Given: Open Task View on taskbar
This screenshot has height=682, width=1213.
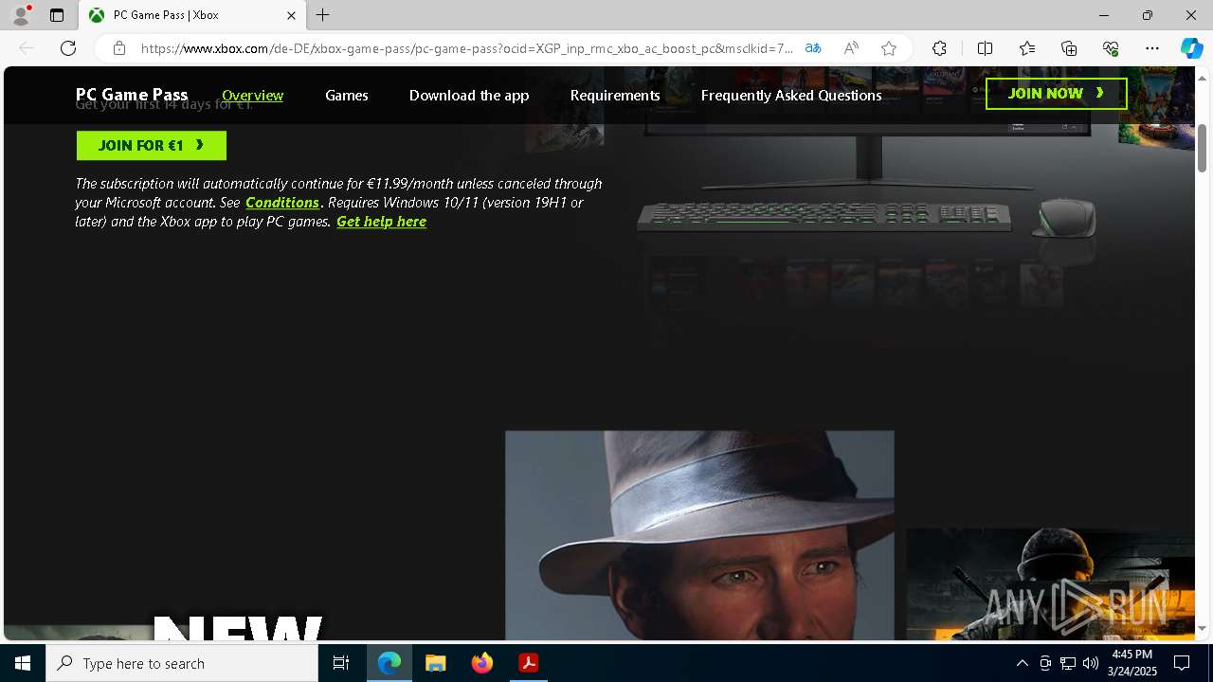Looking at the screenshot, I should pyautogui.click(x=341, y=663).
